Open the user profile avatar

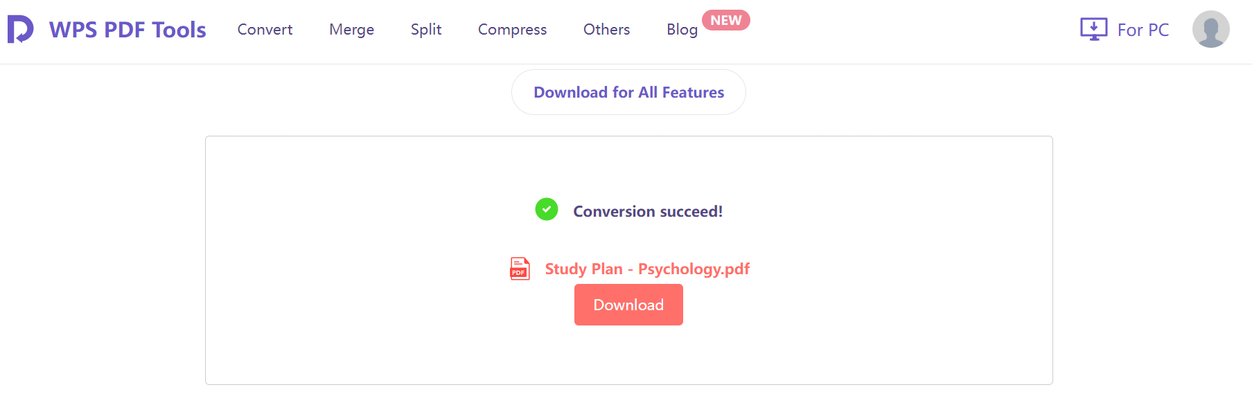pyautogui.click(x=1210, y=29)
